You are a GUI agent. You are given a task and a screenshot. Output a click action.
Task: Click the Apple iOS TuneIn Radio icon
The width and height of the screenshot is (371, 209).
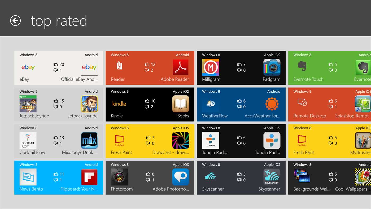point(272,140)
